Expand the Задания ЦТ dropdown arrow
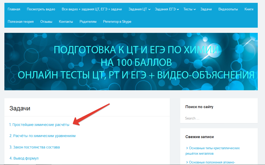This screenshot has height=165, width=265. 149,10
